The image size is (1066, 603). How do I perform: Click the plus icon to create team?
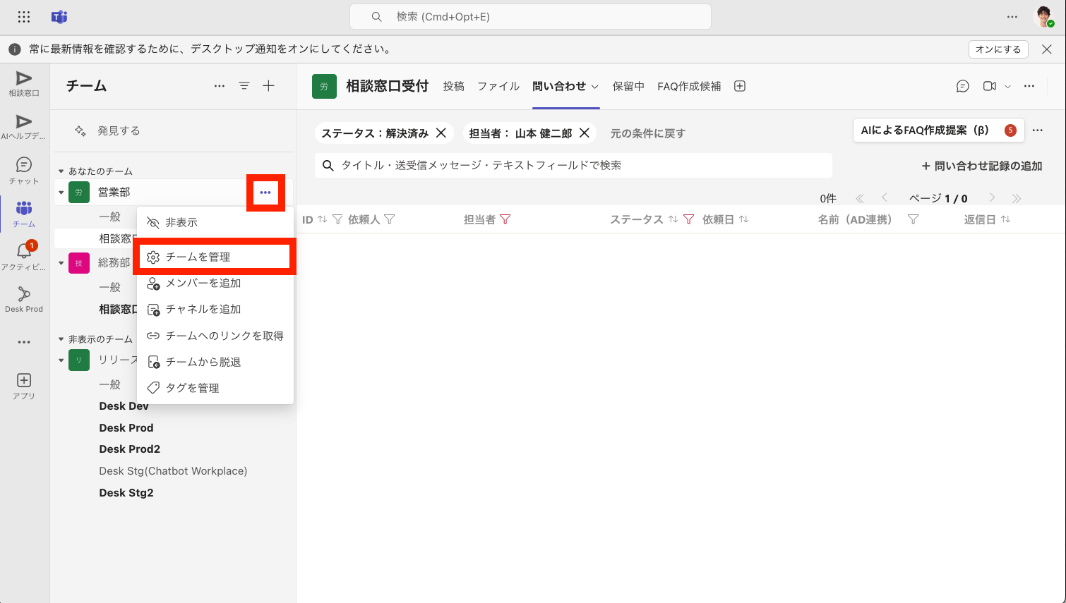point(268,86)
